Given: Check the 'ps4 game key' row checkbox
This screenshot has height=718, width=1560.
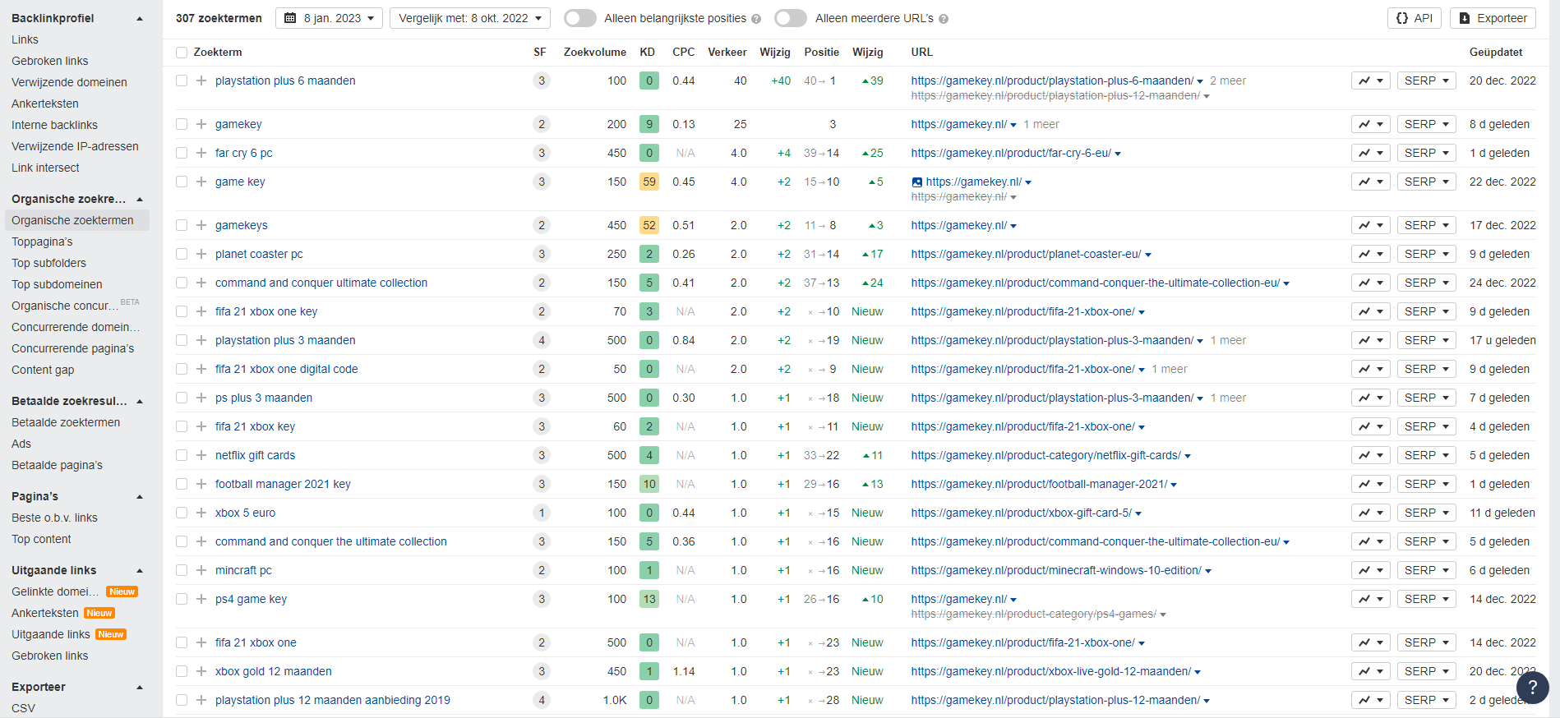Looking at the screenshot, I should 182,599.
